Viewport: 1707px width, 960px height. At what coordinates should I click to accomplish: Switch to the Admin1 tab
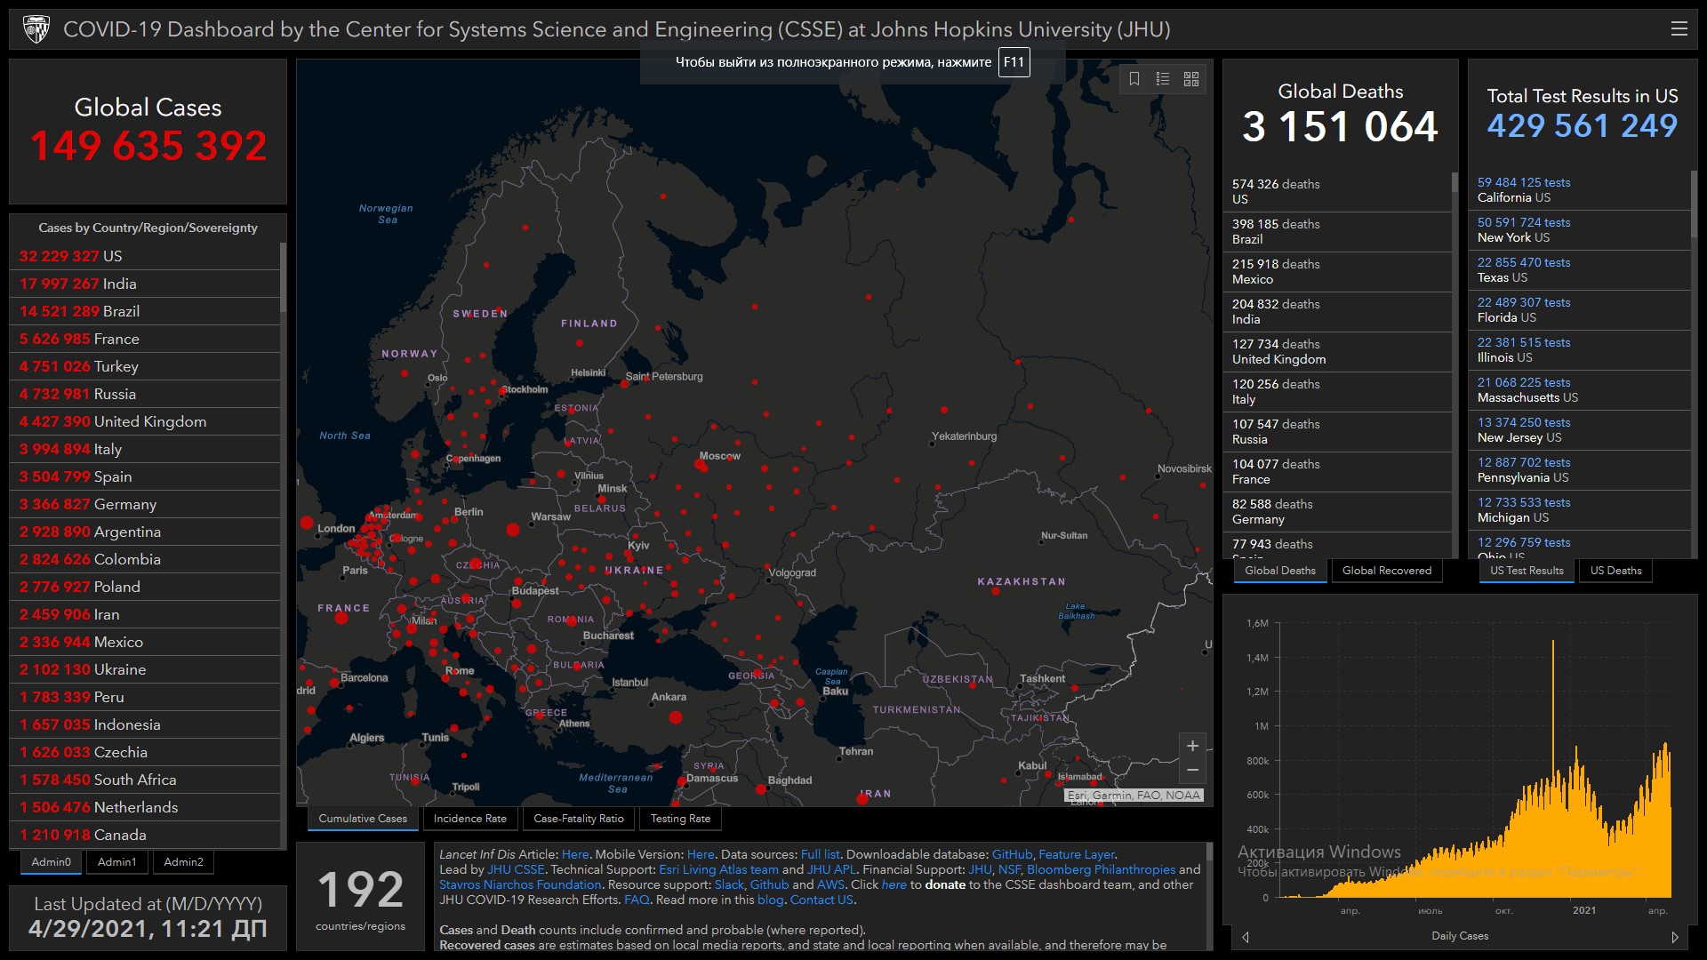117,861
